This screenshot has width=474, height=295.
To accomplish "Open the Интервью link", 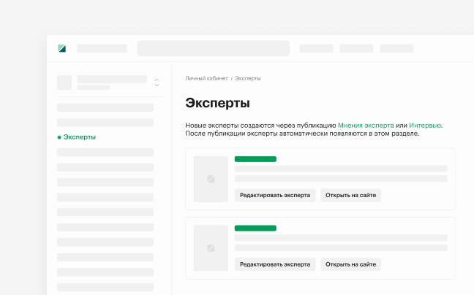I will pyautogui.click(x=425, y=125).
